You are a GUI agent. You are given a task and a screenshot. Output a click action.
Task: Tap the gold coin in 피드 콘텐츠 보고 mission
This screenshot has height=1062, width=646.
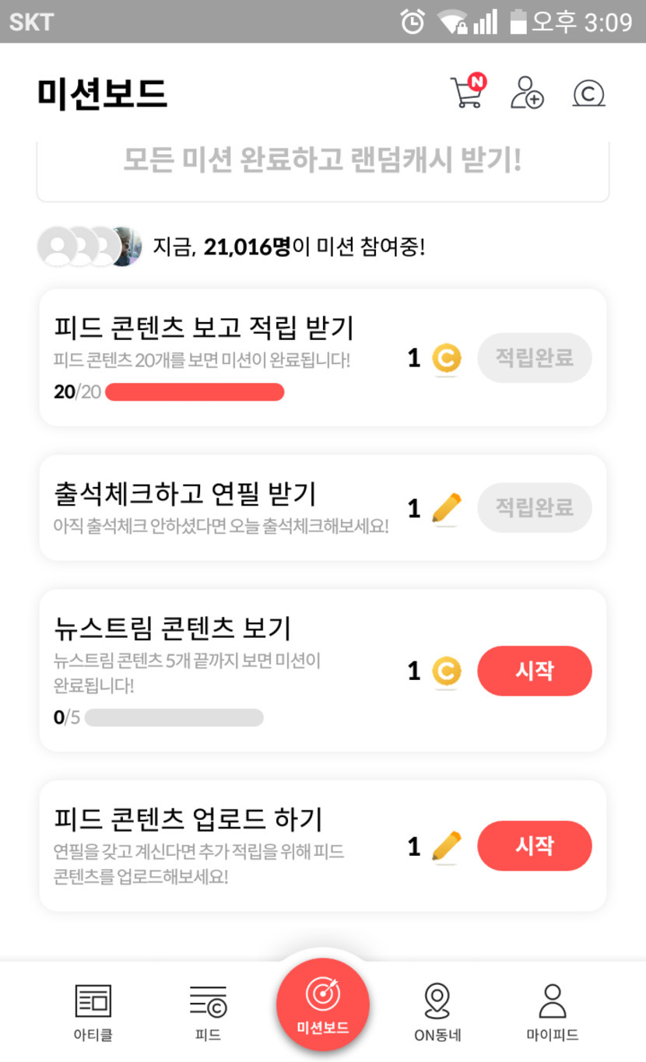447,358
